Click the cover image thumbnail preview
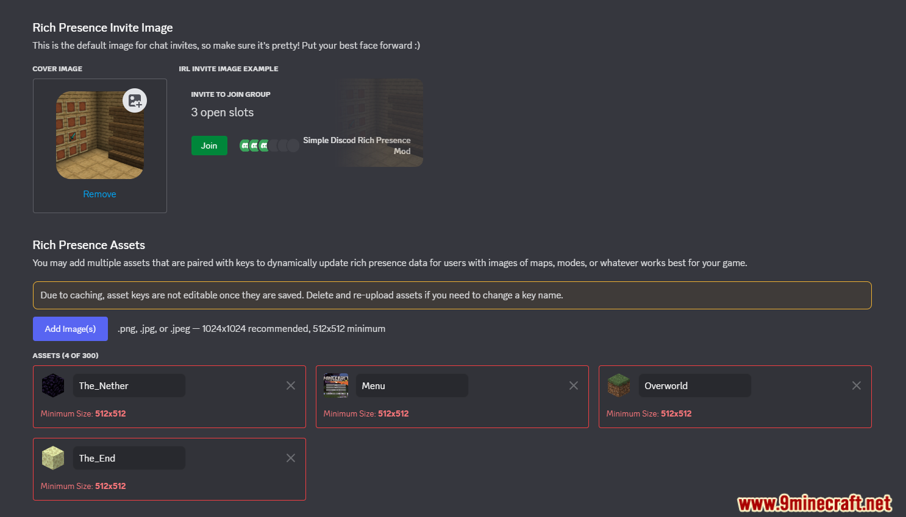This screenshot has width=906, height=517. point(100,135)
